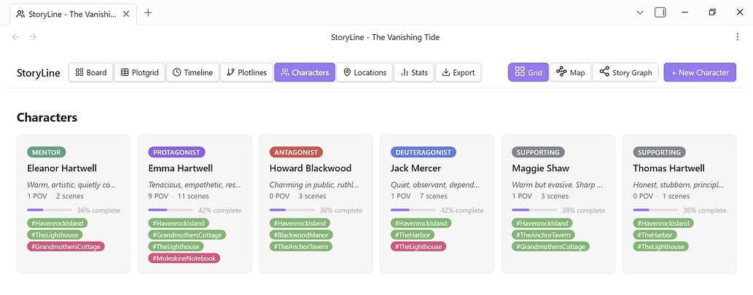Click Howard's #BlackwoodManor tag
The width and height of the screenshot is (753, 295).
pos(301,235)
